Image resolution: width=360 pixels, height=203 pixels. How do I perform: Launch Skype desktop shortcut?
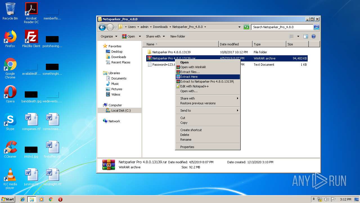(x=10, y=122)
